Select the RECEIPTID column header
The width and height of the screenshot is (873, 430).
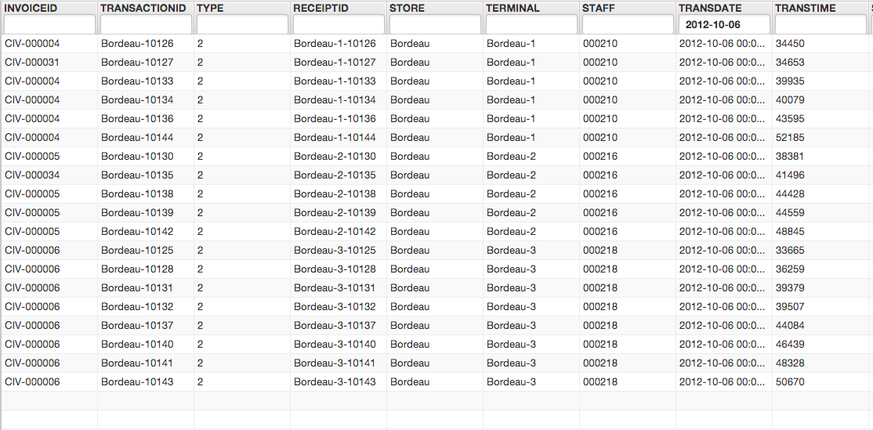pyautogui.click(x=321, y=8)
